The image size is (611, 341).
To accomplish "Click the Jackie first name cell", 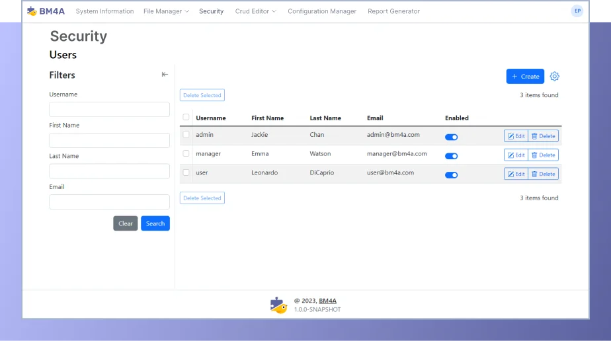I will (x=259, y=135).
